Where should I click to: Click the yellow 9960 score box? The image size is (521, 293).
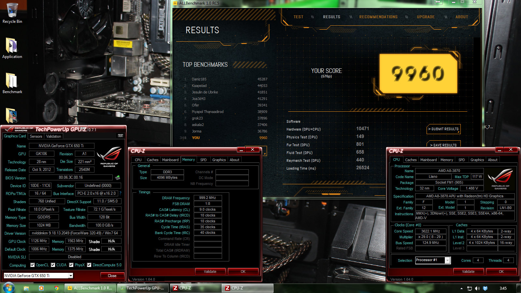tap(418, 74)
